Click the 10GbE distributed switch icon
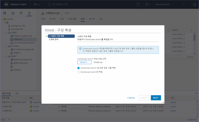 (x=9, y=33)
